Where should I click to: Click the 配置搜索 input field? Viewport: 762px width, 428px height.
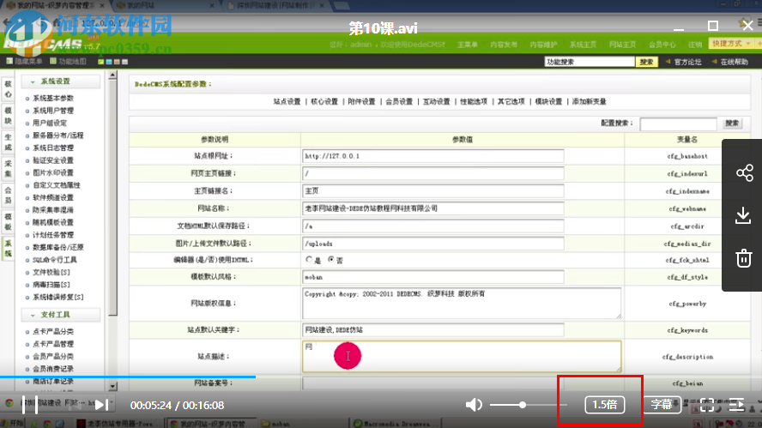[x=679, y=124]
